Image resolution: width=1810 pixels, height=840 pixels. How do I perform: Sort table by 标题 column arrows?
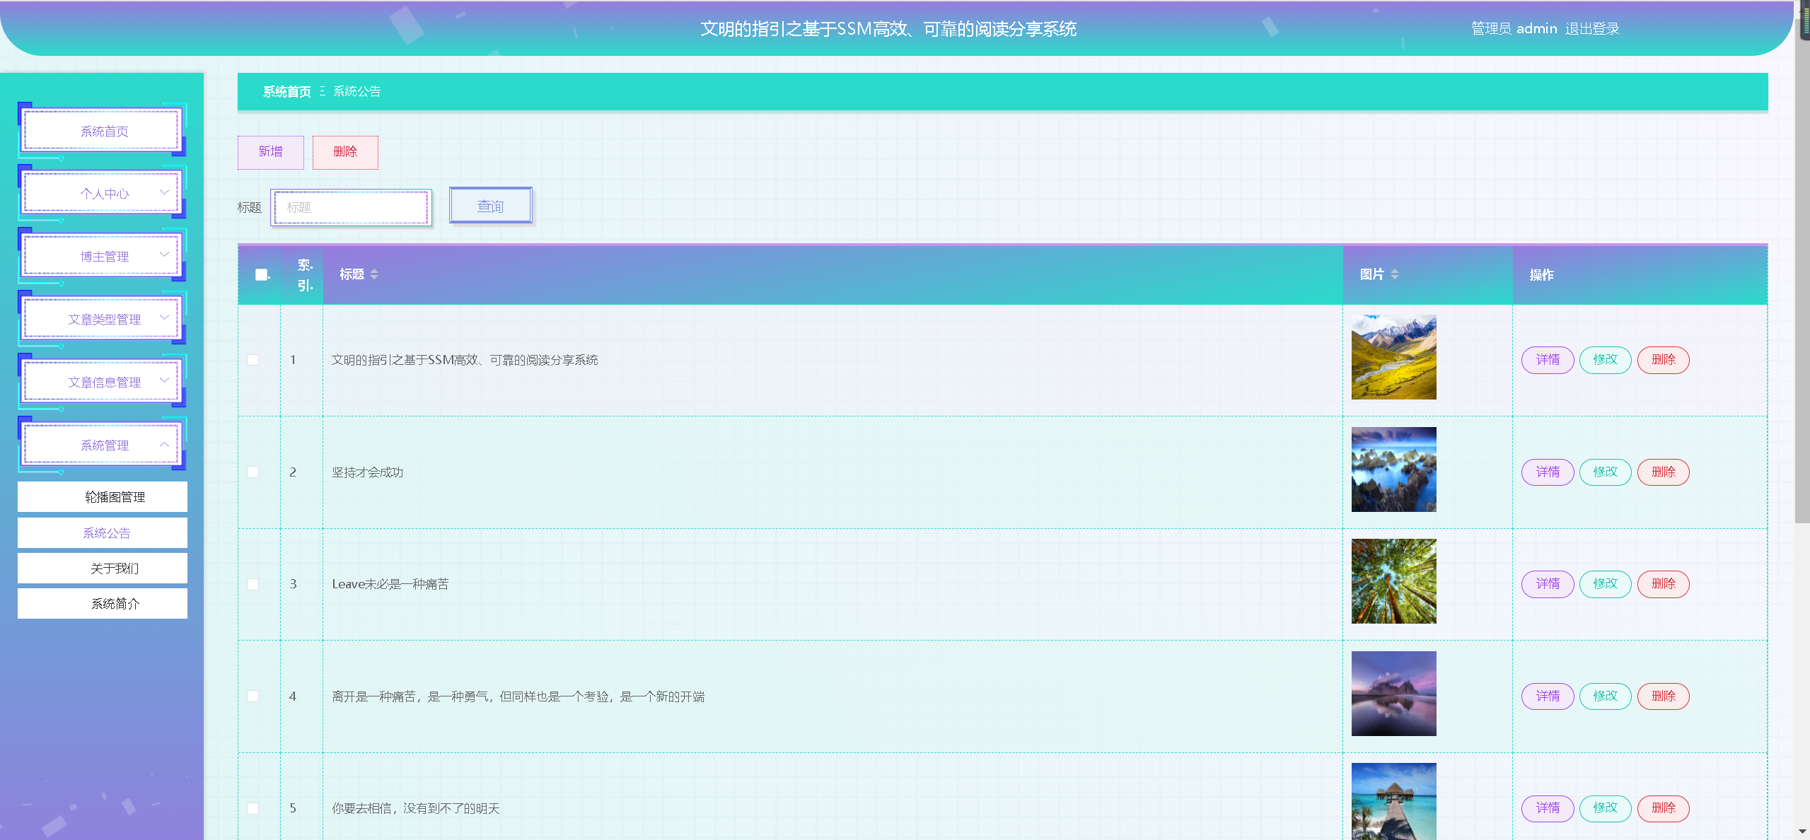(374, 274)
